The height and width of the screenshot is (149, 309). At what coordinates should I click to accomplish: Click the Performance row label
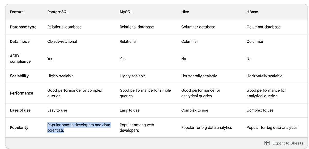(21, 93)
